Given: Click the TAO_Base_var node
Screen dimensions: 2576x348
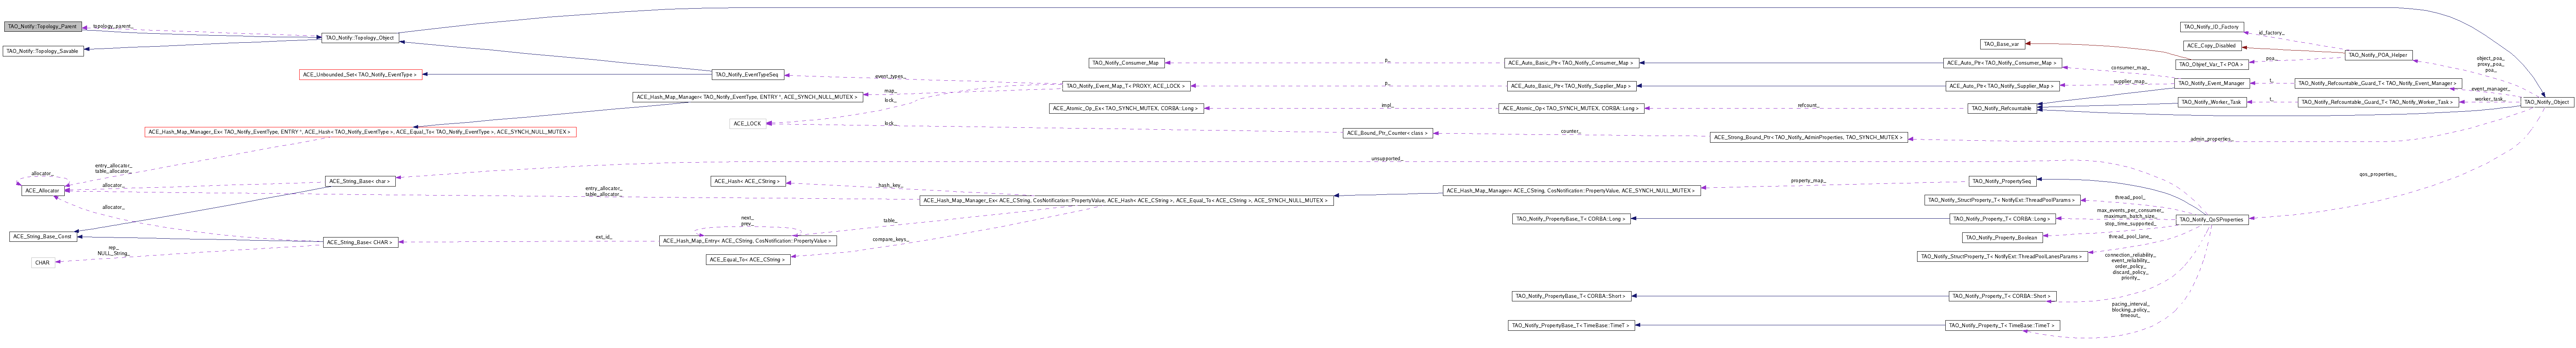Looking at the screenshot, I should tap(2003, 44).
